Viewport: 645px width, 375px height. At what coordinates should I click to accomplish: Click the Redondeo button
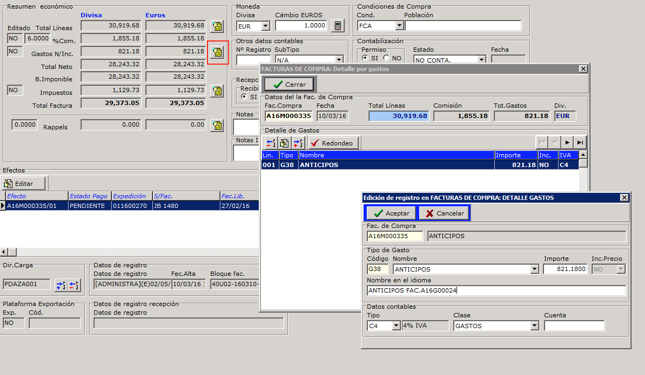pyautogui.click(x=333, y=143)
